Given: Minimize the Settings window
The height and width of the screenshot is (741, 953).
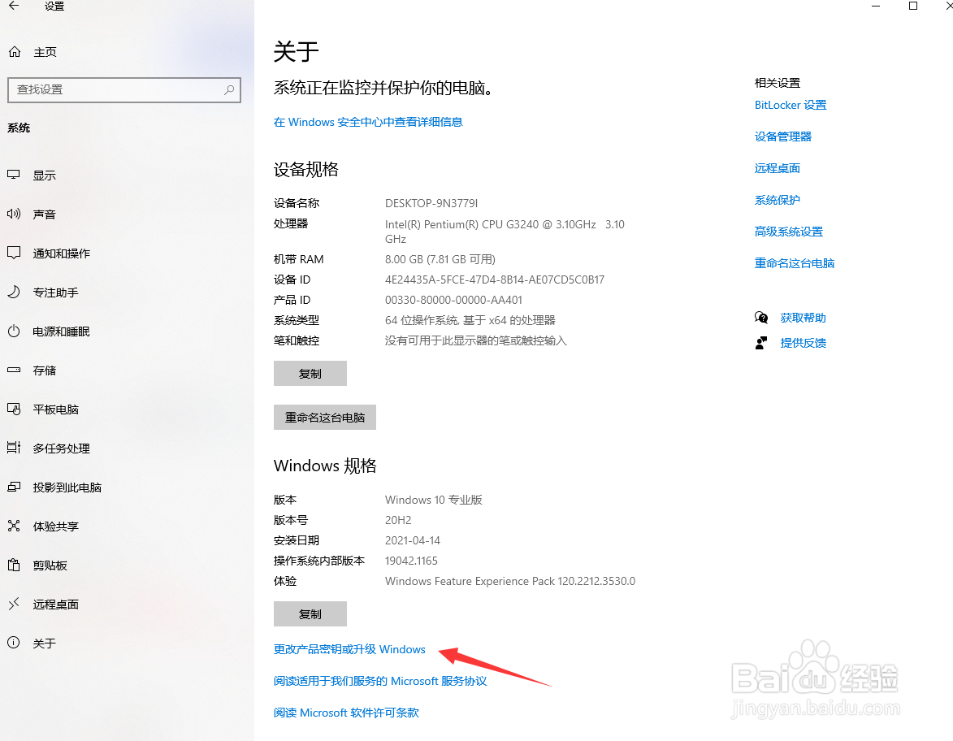Looking at the screenshot, I should pos(876,6).
